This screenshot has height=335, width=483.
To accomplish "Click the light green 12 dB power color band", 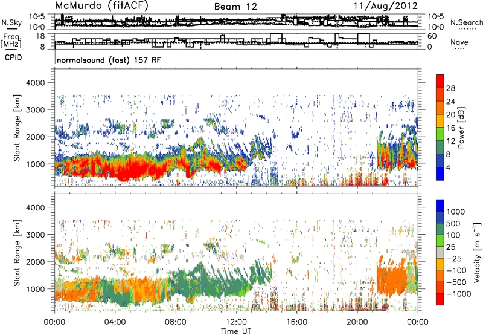I will (440, 134).
